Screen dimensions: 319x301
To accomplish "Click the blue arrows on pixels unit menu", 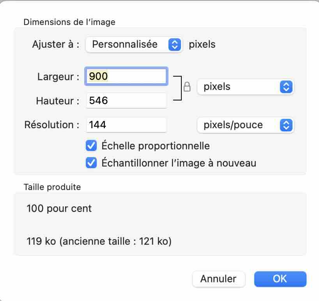I will click(x=286, y=87).
